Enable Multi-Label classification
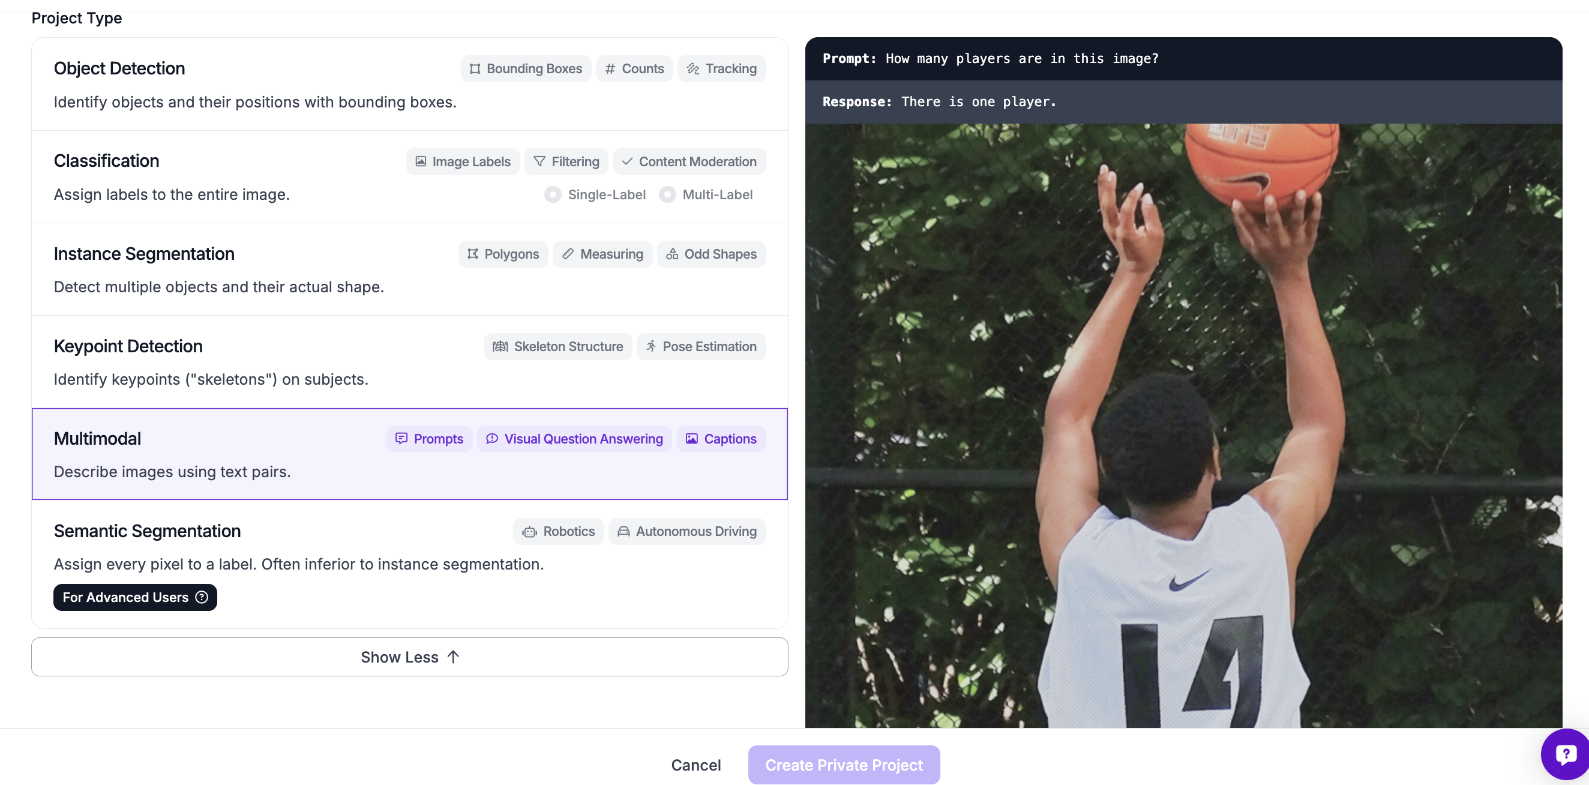 pyautogui.click(x=668, y=194)
